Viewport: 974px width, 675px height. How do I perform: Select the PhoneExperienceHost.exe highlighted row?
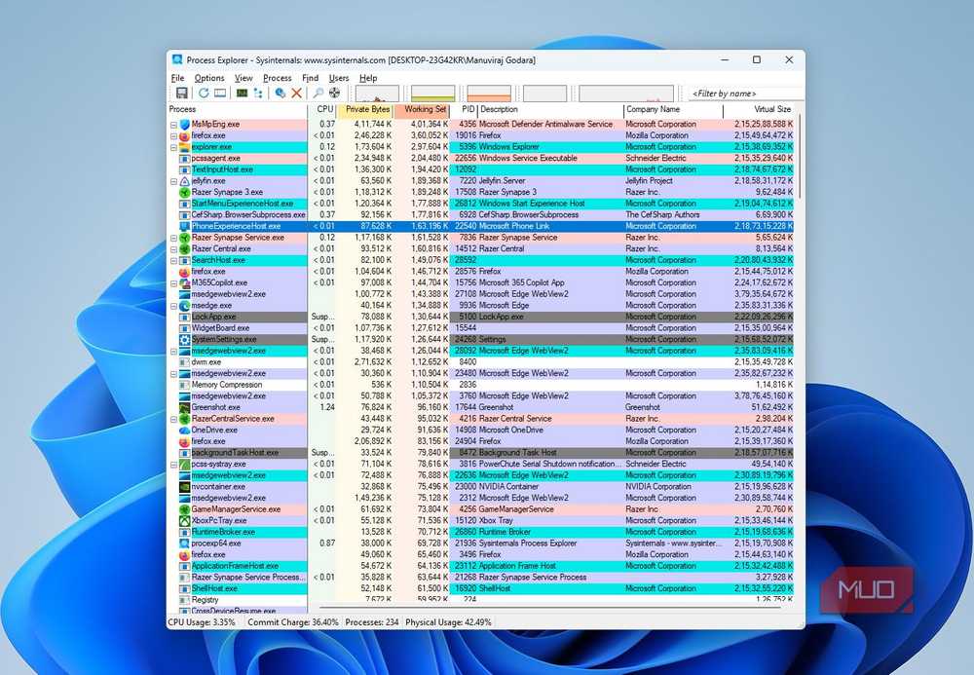pyautogui.click(x=481, y=226)
